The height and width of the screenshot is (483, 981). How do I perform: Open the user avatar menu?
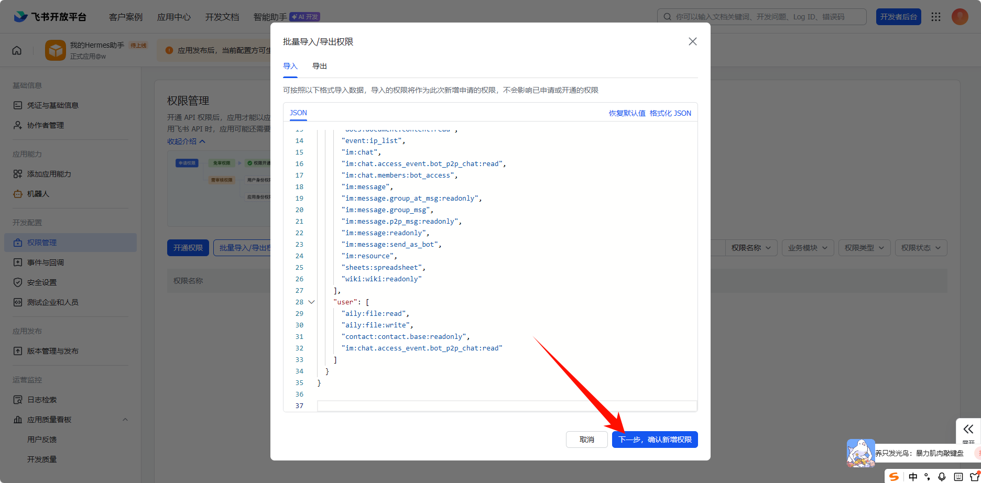(960, 17)
